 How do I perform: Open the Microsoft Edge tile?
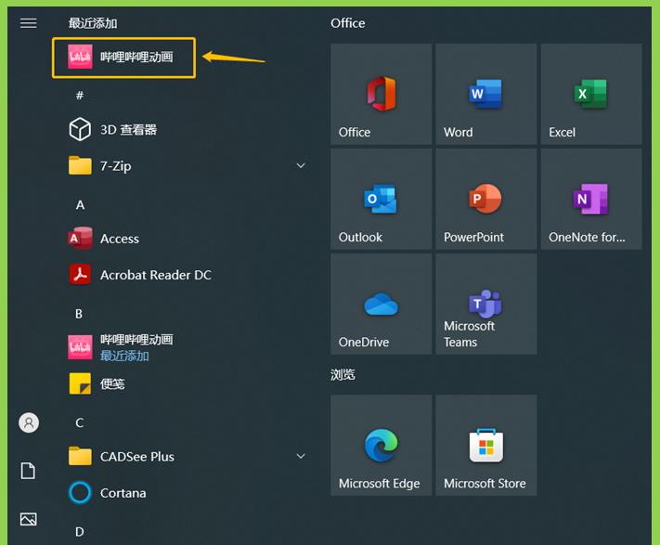pyautogui.click(x=381, y=446)
